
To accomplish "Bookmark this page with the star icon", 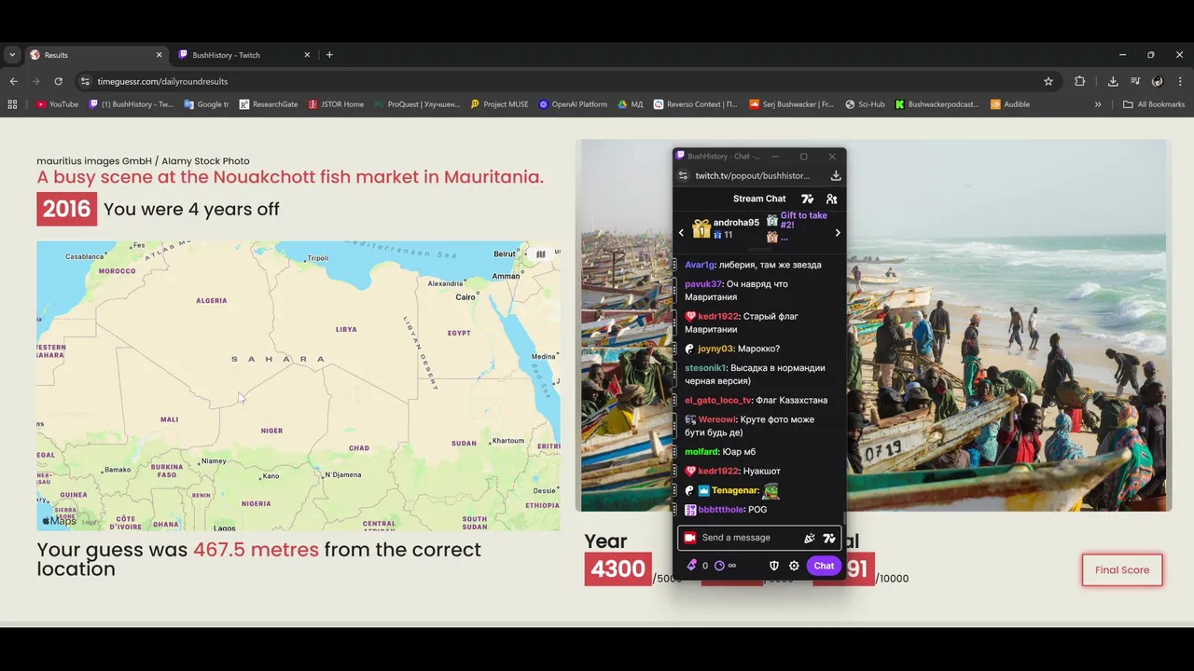I will point(1048,81).
